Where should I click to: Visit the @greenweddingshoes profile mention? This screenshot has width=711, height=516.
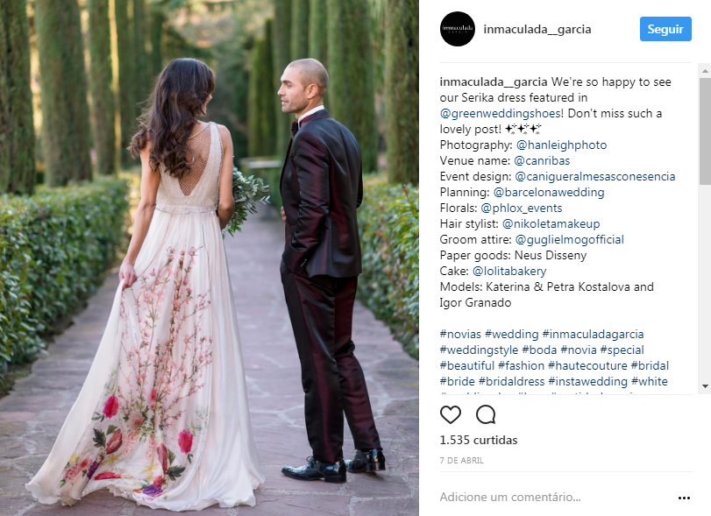pyautogui.click(x=501, y=113)
